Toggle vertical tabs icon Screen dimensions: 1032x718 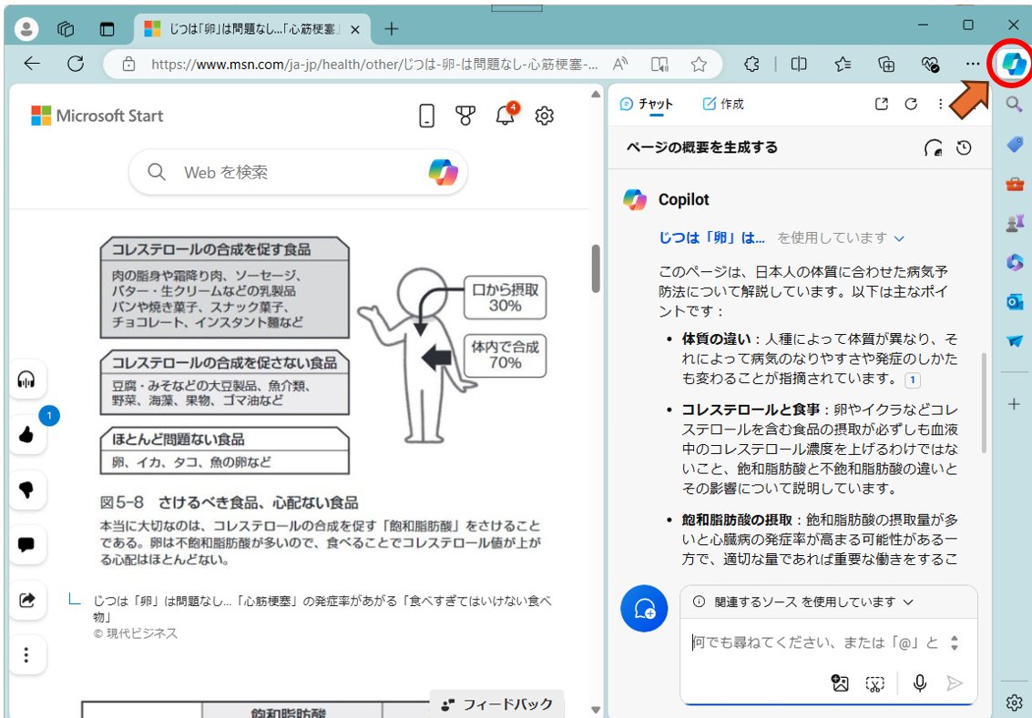pos(107,29)
